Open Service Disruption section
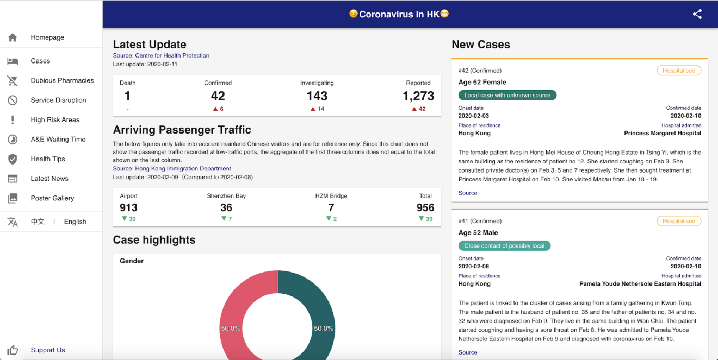Viewport: 718px width, 360px height. [x=58, y=100]
